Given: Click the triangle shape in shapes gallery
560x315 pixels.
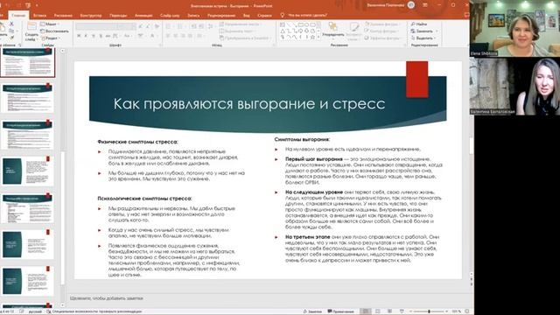Looking at the screenshot, I should coord(283,31).
